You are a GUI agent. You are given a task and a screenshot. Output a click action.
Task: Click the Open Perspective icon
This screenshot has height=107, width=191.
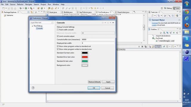tap(162, 8)
